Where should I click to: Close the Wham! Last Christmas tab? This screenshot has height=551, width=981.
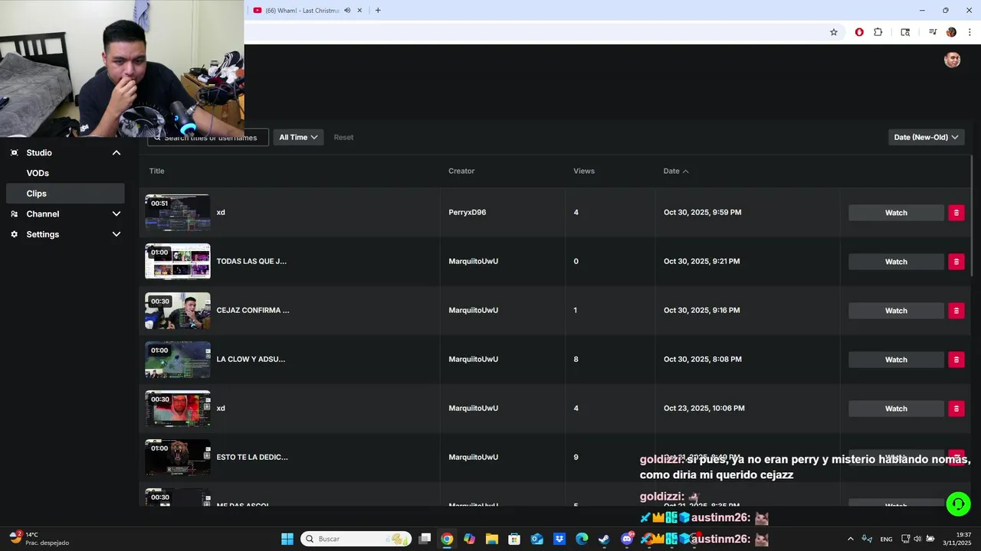click(x=359, y=10)
